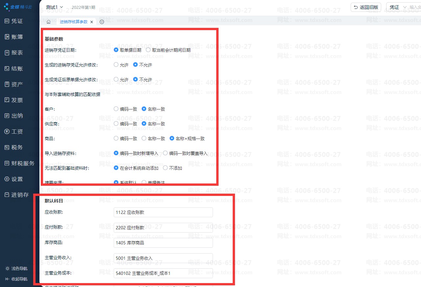421x287 pixels.
Task: Expand the 测试1 account set dropdown
Action: [55, 7]
